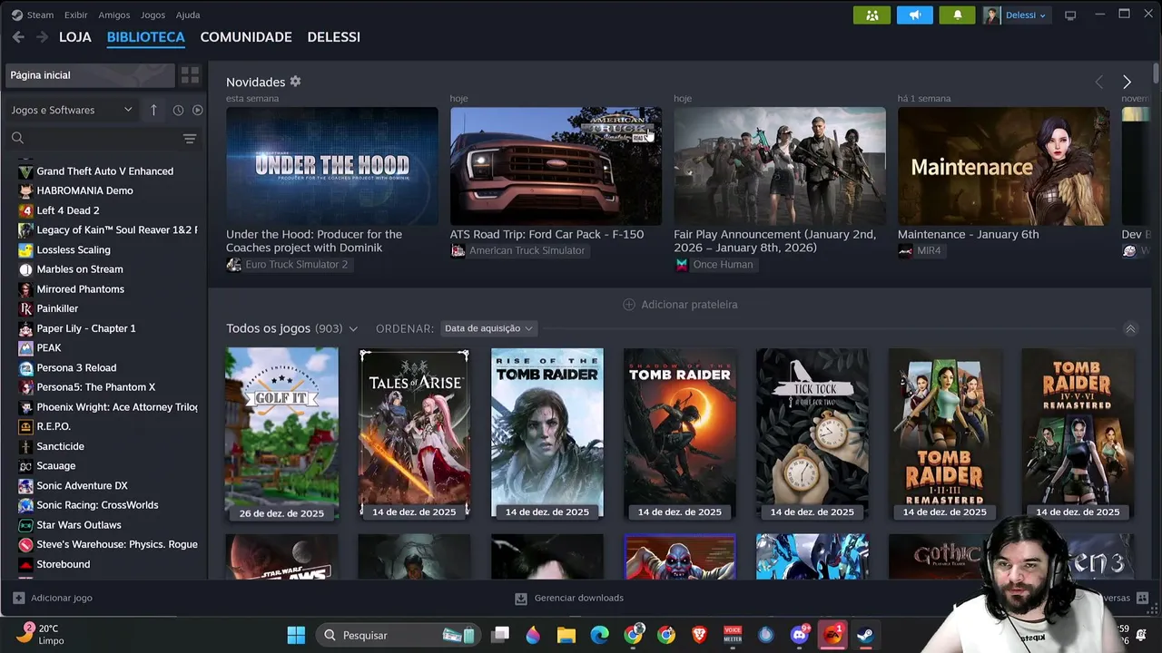Open the Jogos menu

(153, 15)
